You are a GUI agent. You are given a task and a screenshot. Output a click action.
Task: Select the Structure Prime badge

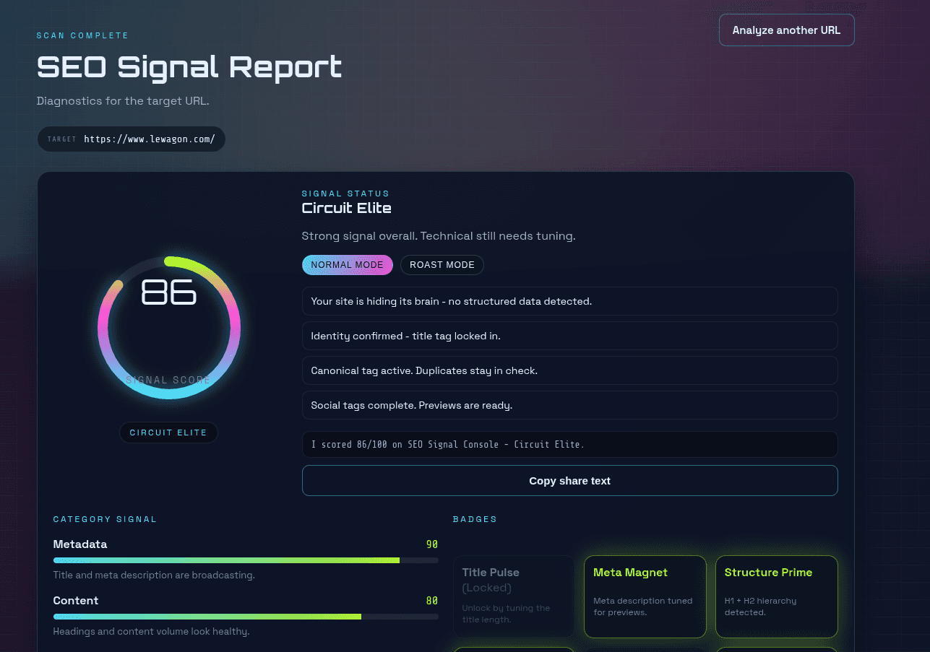776,596
